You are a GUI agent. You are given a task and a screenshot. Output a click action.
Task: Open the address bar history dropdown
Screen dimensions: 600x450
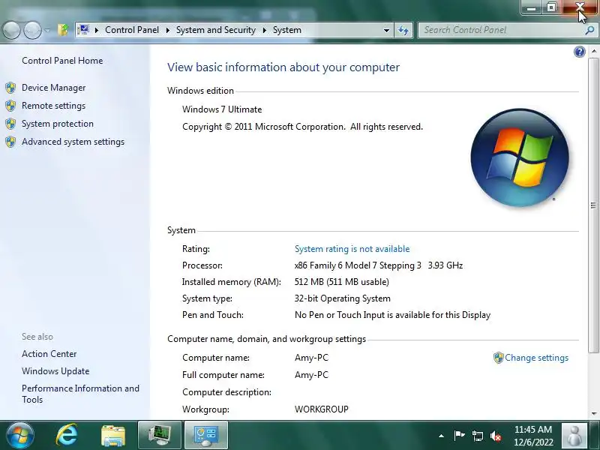(x=386, y=30)
